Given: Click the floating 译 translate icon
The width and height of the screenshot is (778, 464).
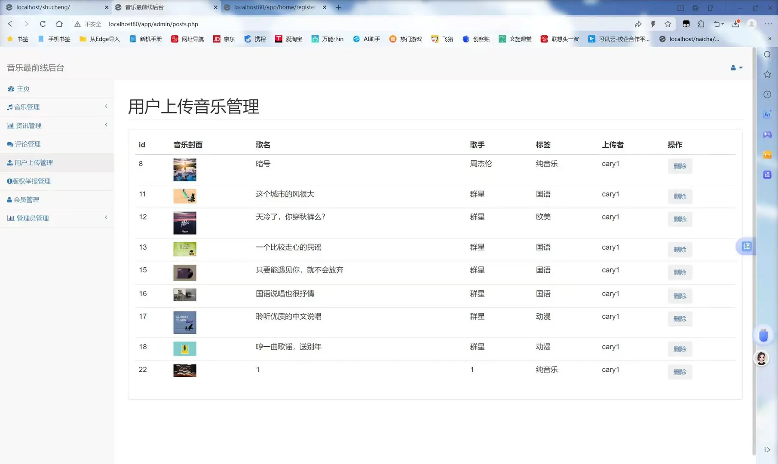Looking at the screenshot, I should click(x=747, y=247).
